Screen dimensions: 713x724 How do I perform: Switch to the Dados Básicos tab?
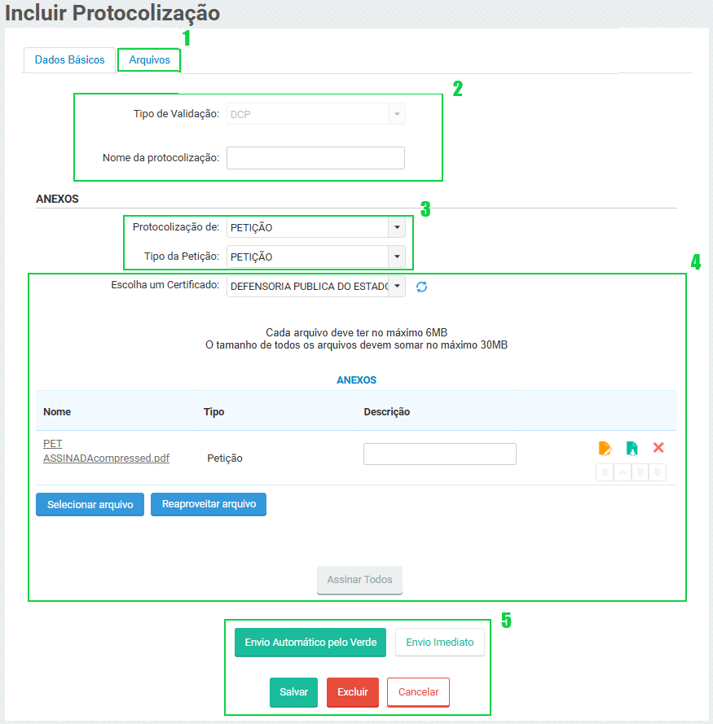point(69,60)
